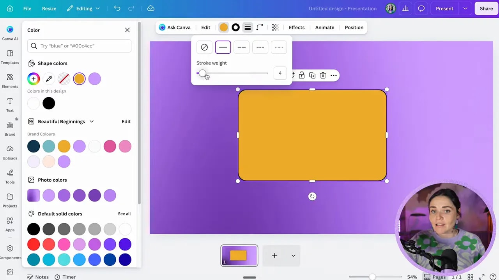
Task: Open comments speech bubble icon
Action: click(421, 9)
